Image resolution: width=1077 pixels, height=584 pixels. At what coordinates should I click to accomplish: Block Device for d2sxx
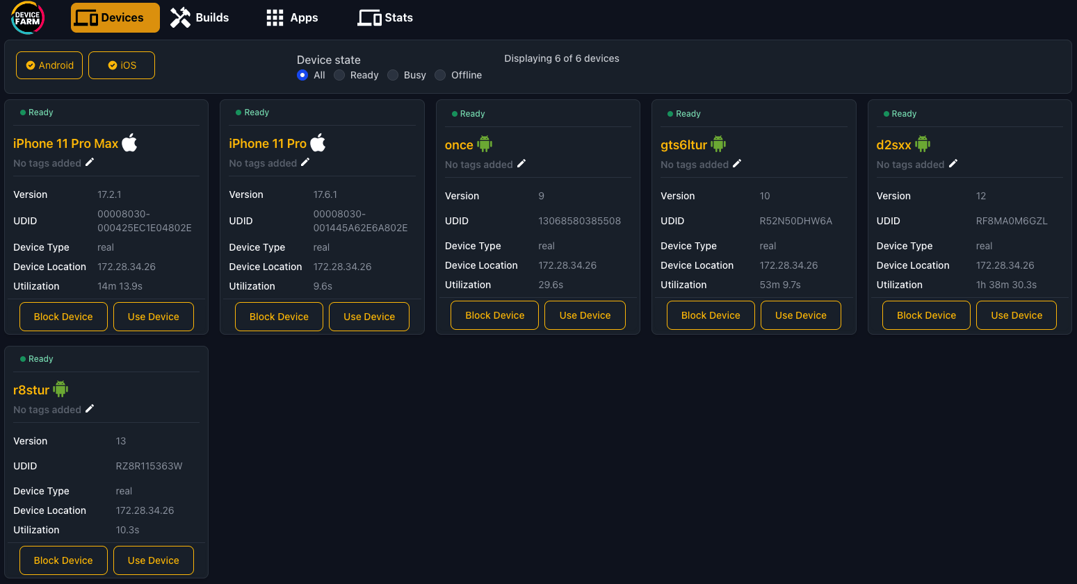(x=927, y=315)
